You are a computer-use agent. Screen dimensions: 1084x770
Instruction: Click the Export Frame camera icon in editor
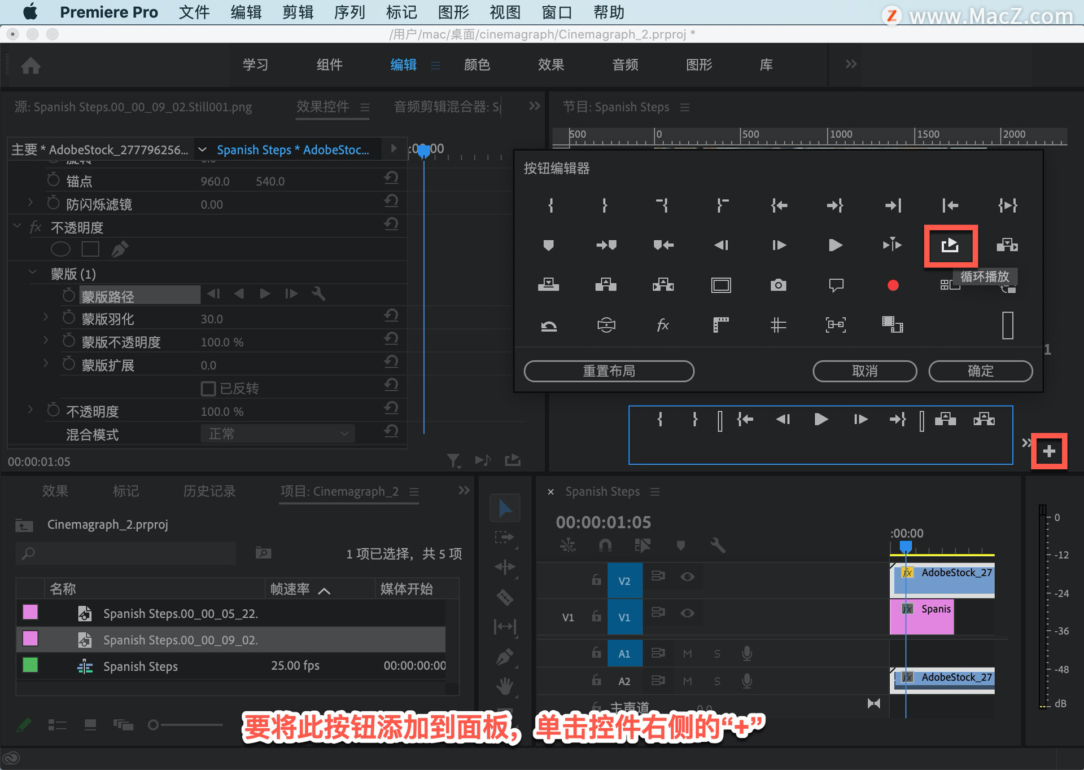(x=778, y=285)
